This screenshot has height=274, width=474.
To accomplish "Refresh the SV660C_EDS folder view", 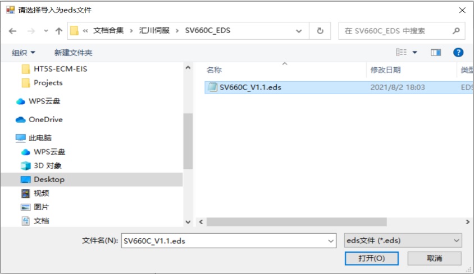I will (320, 31).
